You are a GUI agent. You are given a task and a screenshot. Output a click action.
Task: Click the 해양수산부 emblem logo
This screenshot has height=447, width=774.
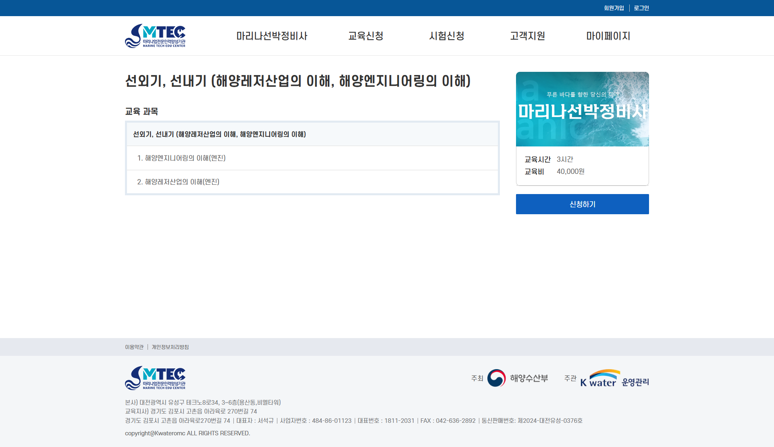pyautogui.click(x=496, y=378)
